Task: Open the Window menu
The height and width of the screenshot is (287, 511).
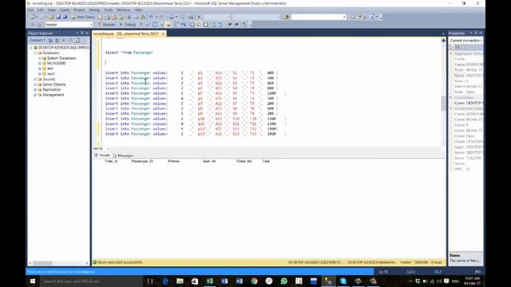Action: coord(123,10)
